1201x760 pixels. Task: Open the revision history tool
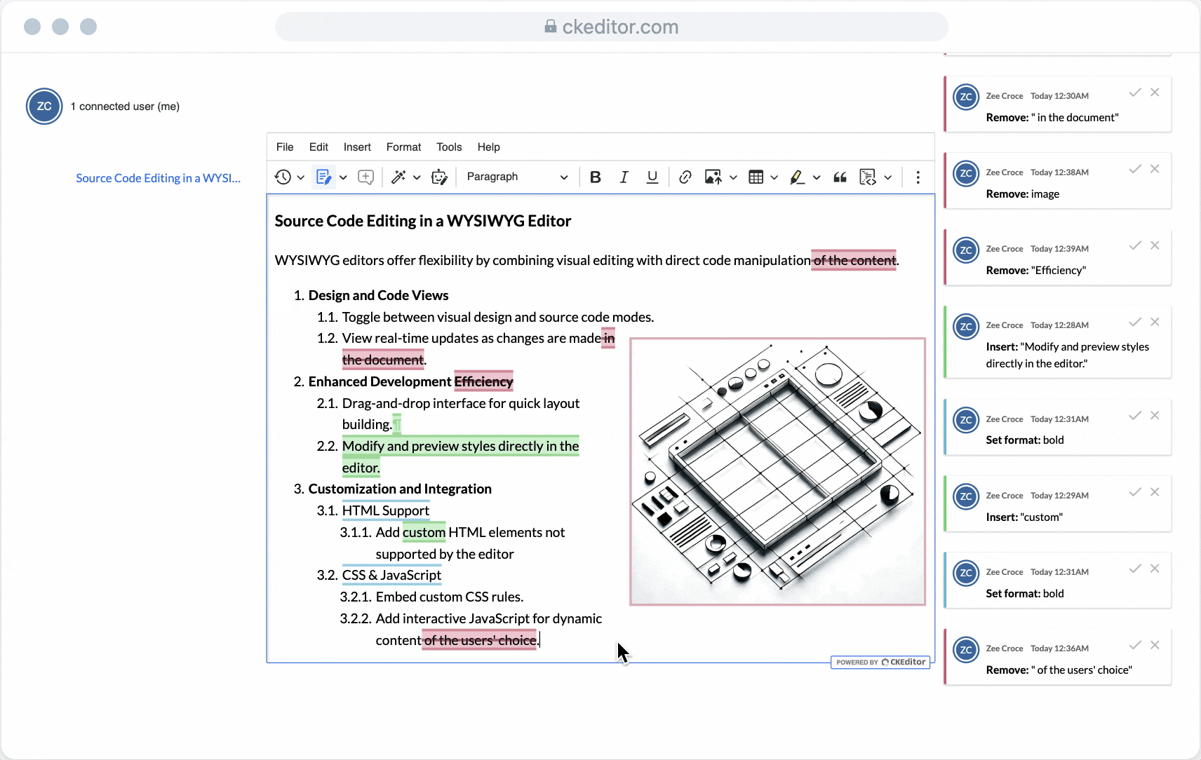click(x=283, y=177)
